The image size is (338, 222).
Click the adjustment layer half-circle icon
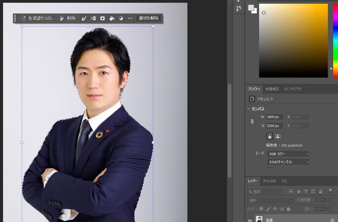pyautogui.click(x=121, y=18)
